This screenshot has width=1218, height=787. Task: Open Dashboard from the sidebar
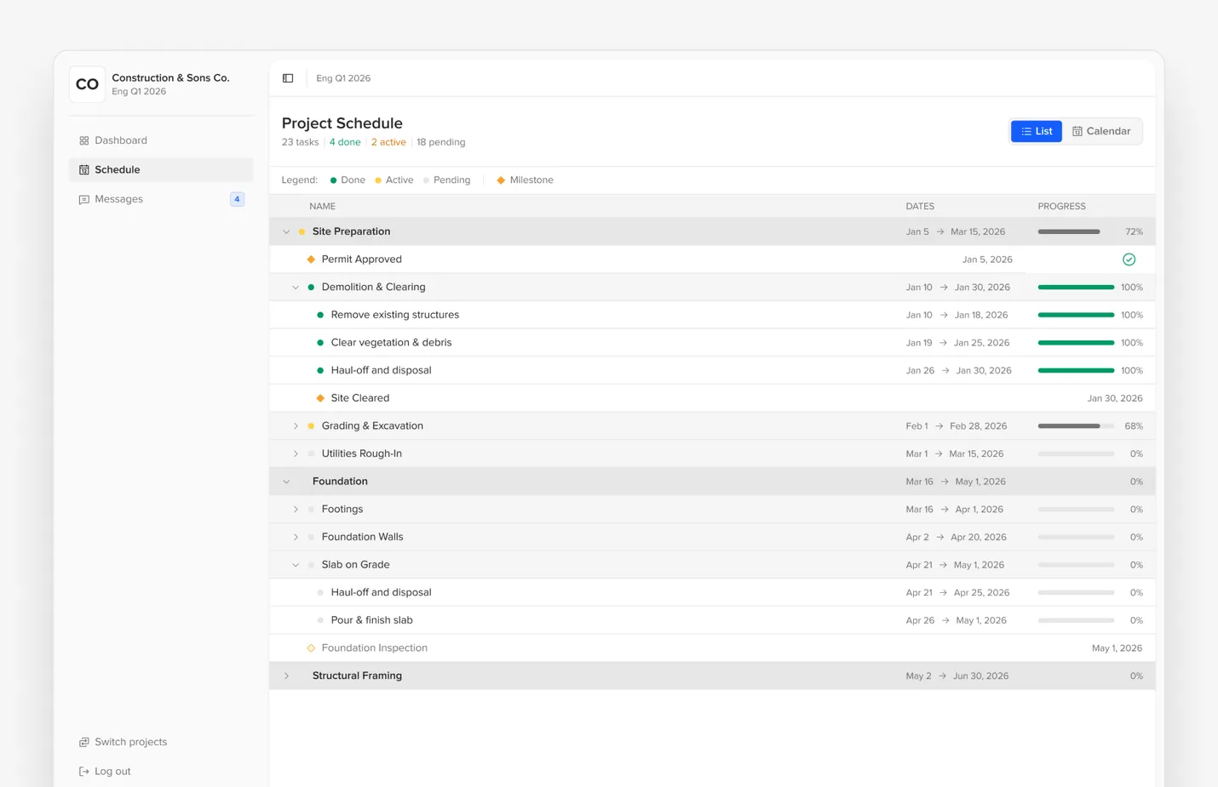tap(161, 140)
